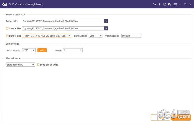
Task: Click the DVD Creator (Unregistered) title text
Action: pos(26,4)
